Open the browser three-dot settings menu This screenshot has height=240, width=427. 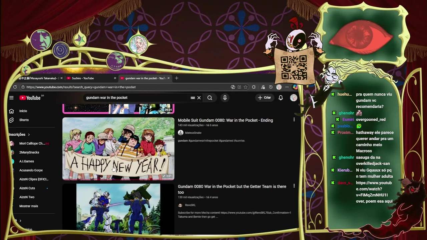287,87
